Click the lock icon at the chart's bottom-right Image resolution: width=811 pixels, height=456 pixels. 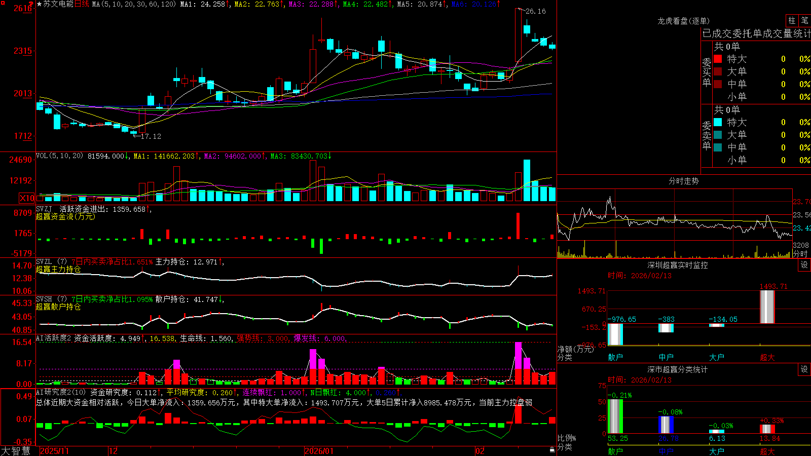552,450
